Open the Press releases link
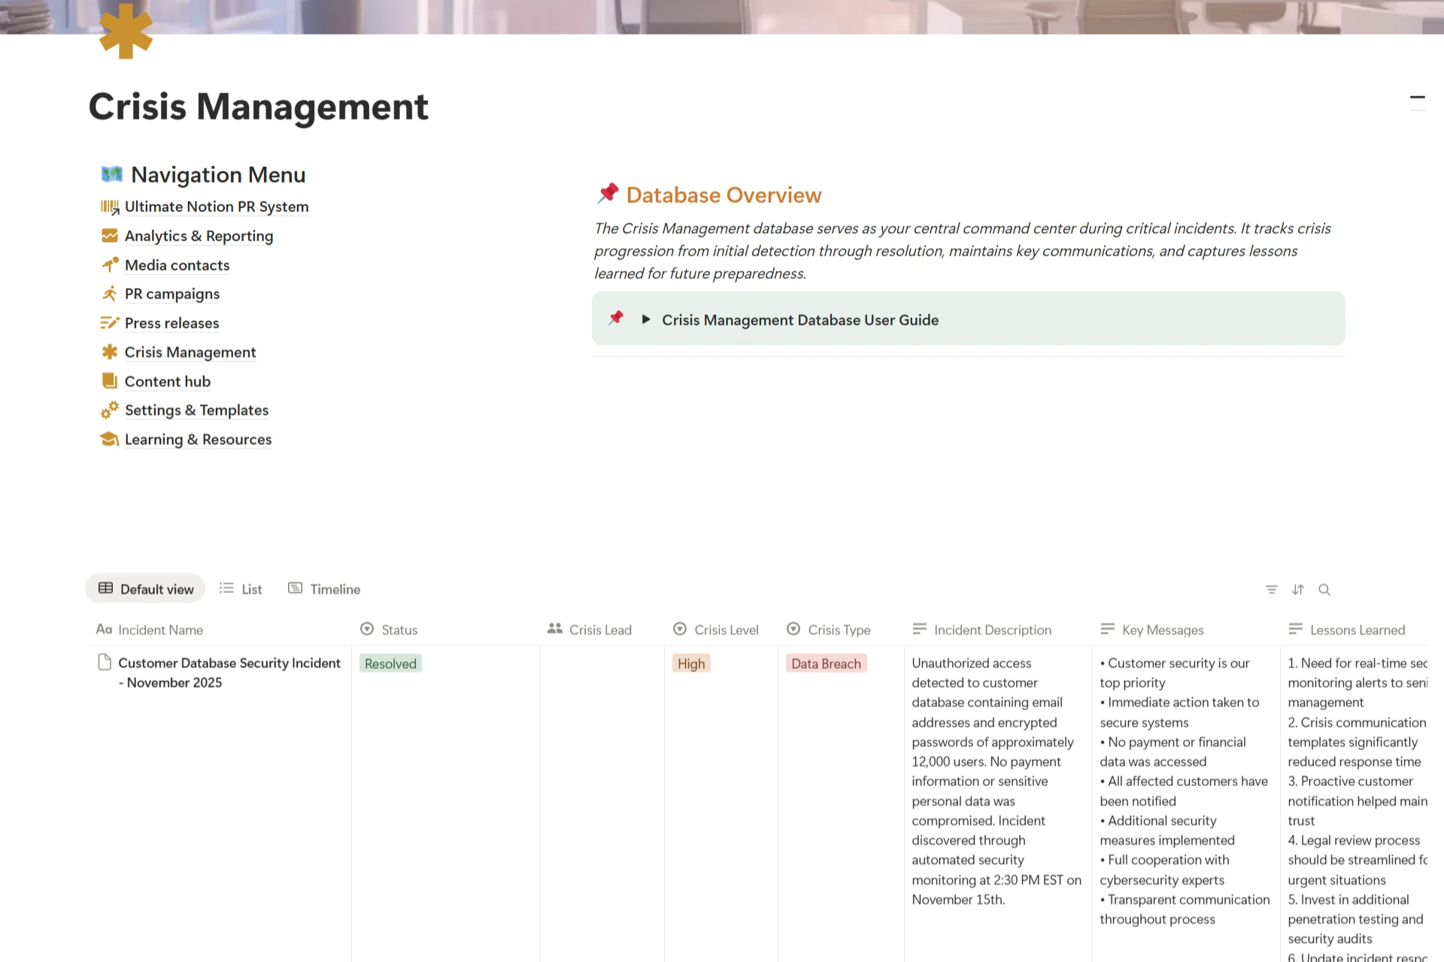 (171, 323)
